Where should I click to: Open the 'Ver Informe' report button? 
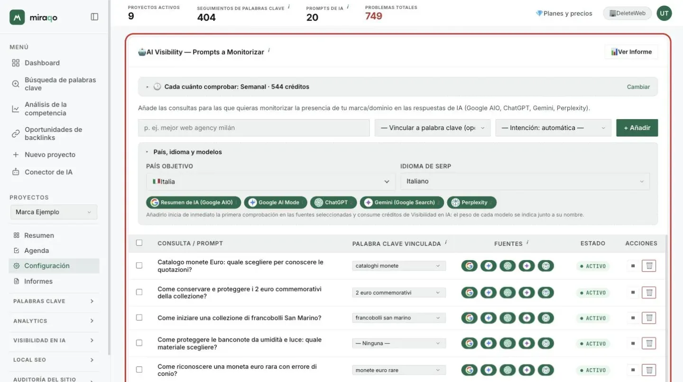(631, 52)
